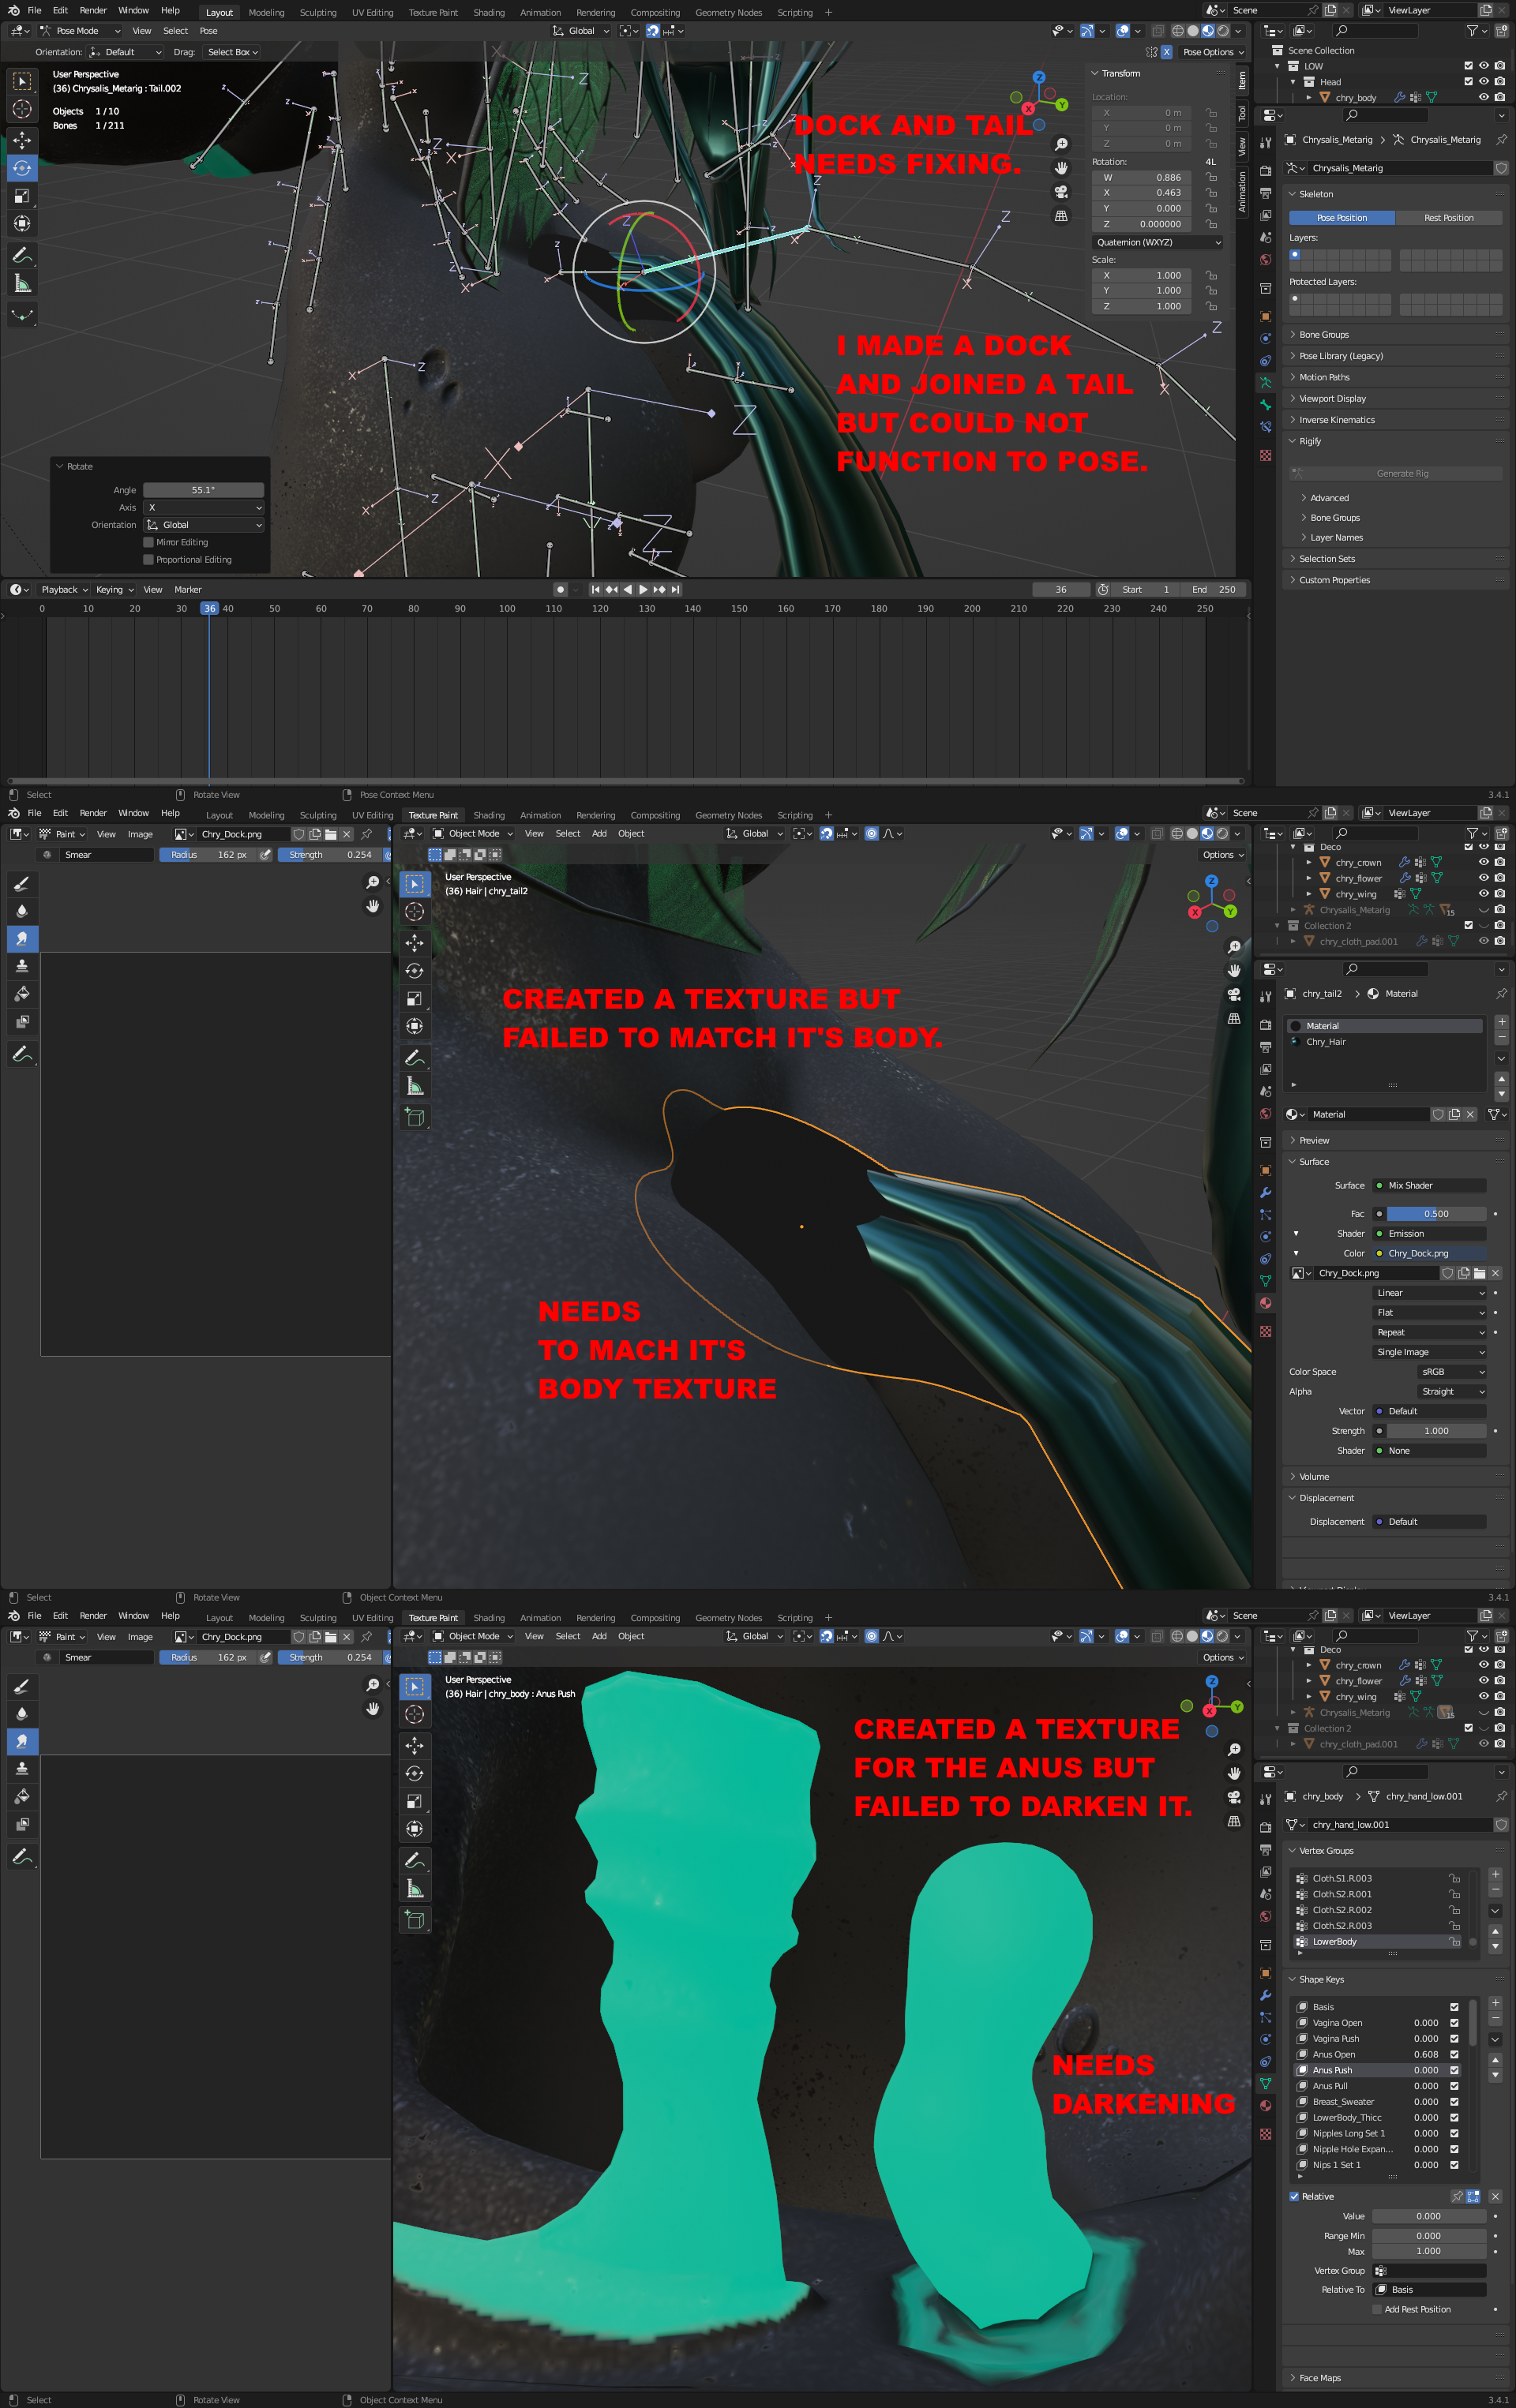Screen dimensions: 1516x2408
Task: Click the add material slot plus button
Action: coord(1500,1022)
